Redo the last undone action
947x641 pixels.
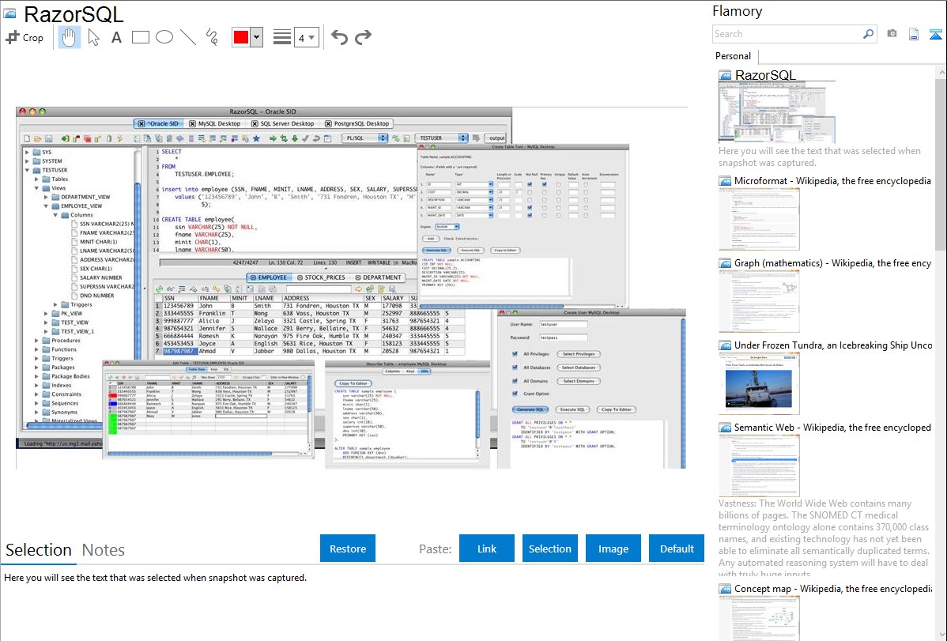point(363,37)
